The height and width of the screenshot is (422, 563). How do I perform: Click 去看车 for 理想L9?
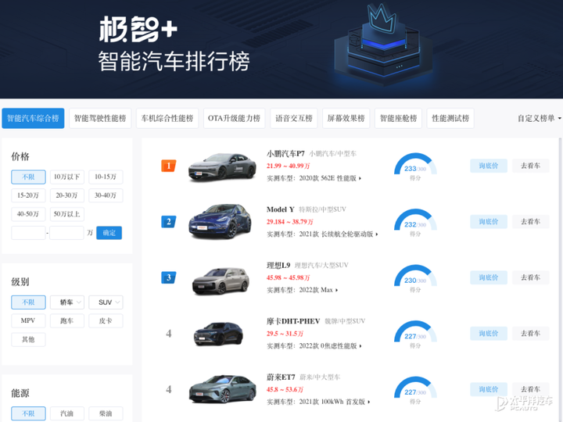click(x=531, y=277)
